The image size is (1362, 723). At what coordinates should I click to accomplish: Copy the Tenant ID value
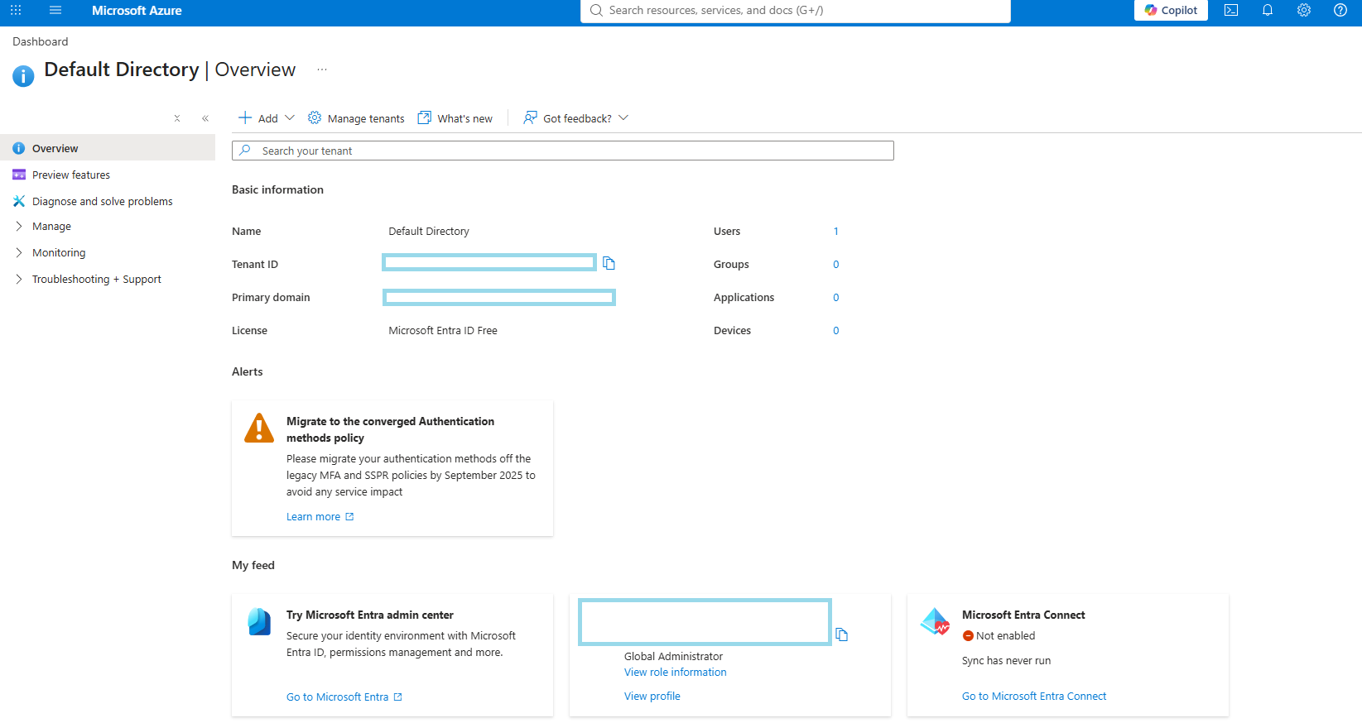(x=609, y=263)
